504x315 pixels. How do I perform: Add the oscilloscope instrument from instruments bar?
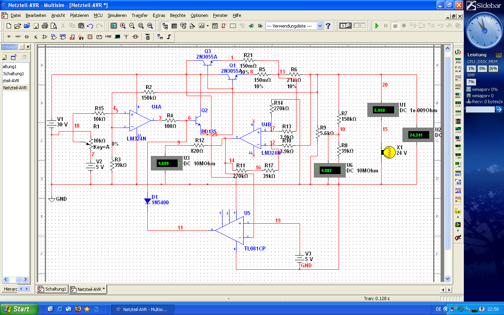click(x=458, y=78)
